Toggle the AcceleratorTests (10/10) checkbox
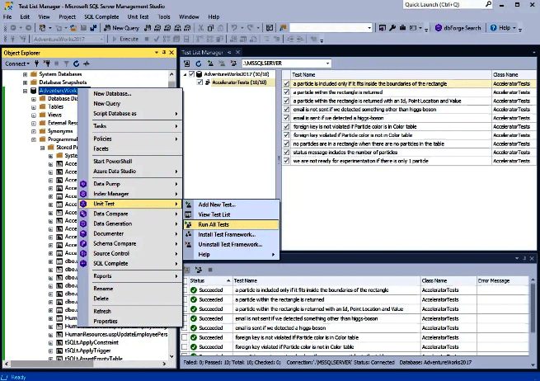 coord(198,82)
